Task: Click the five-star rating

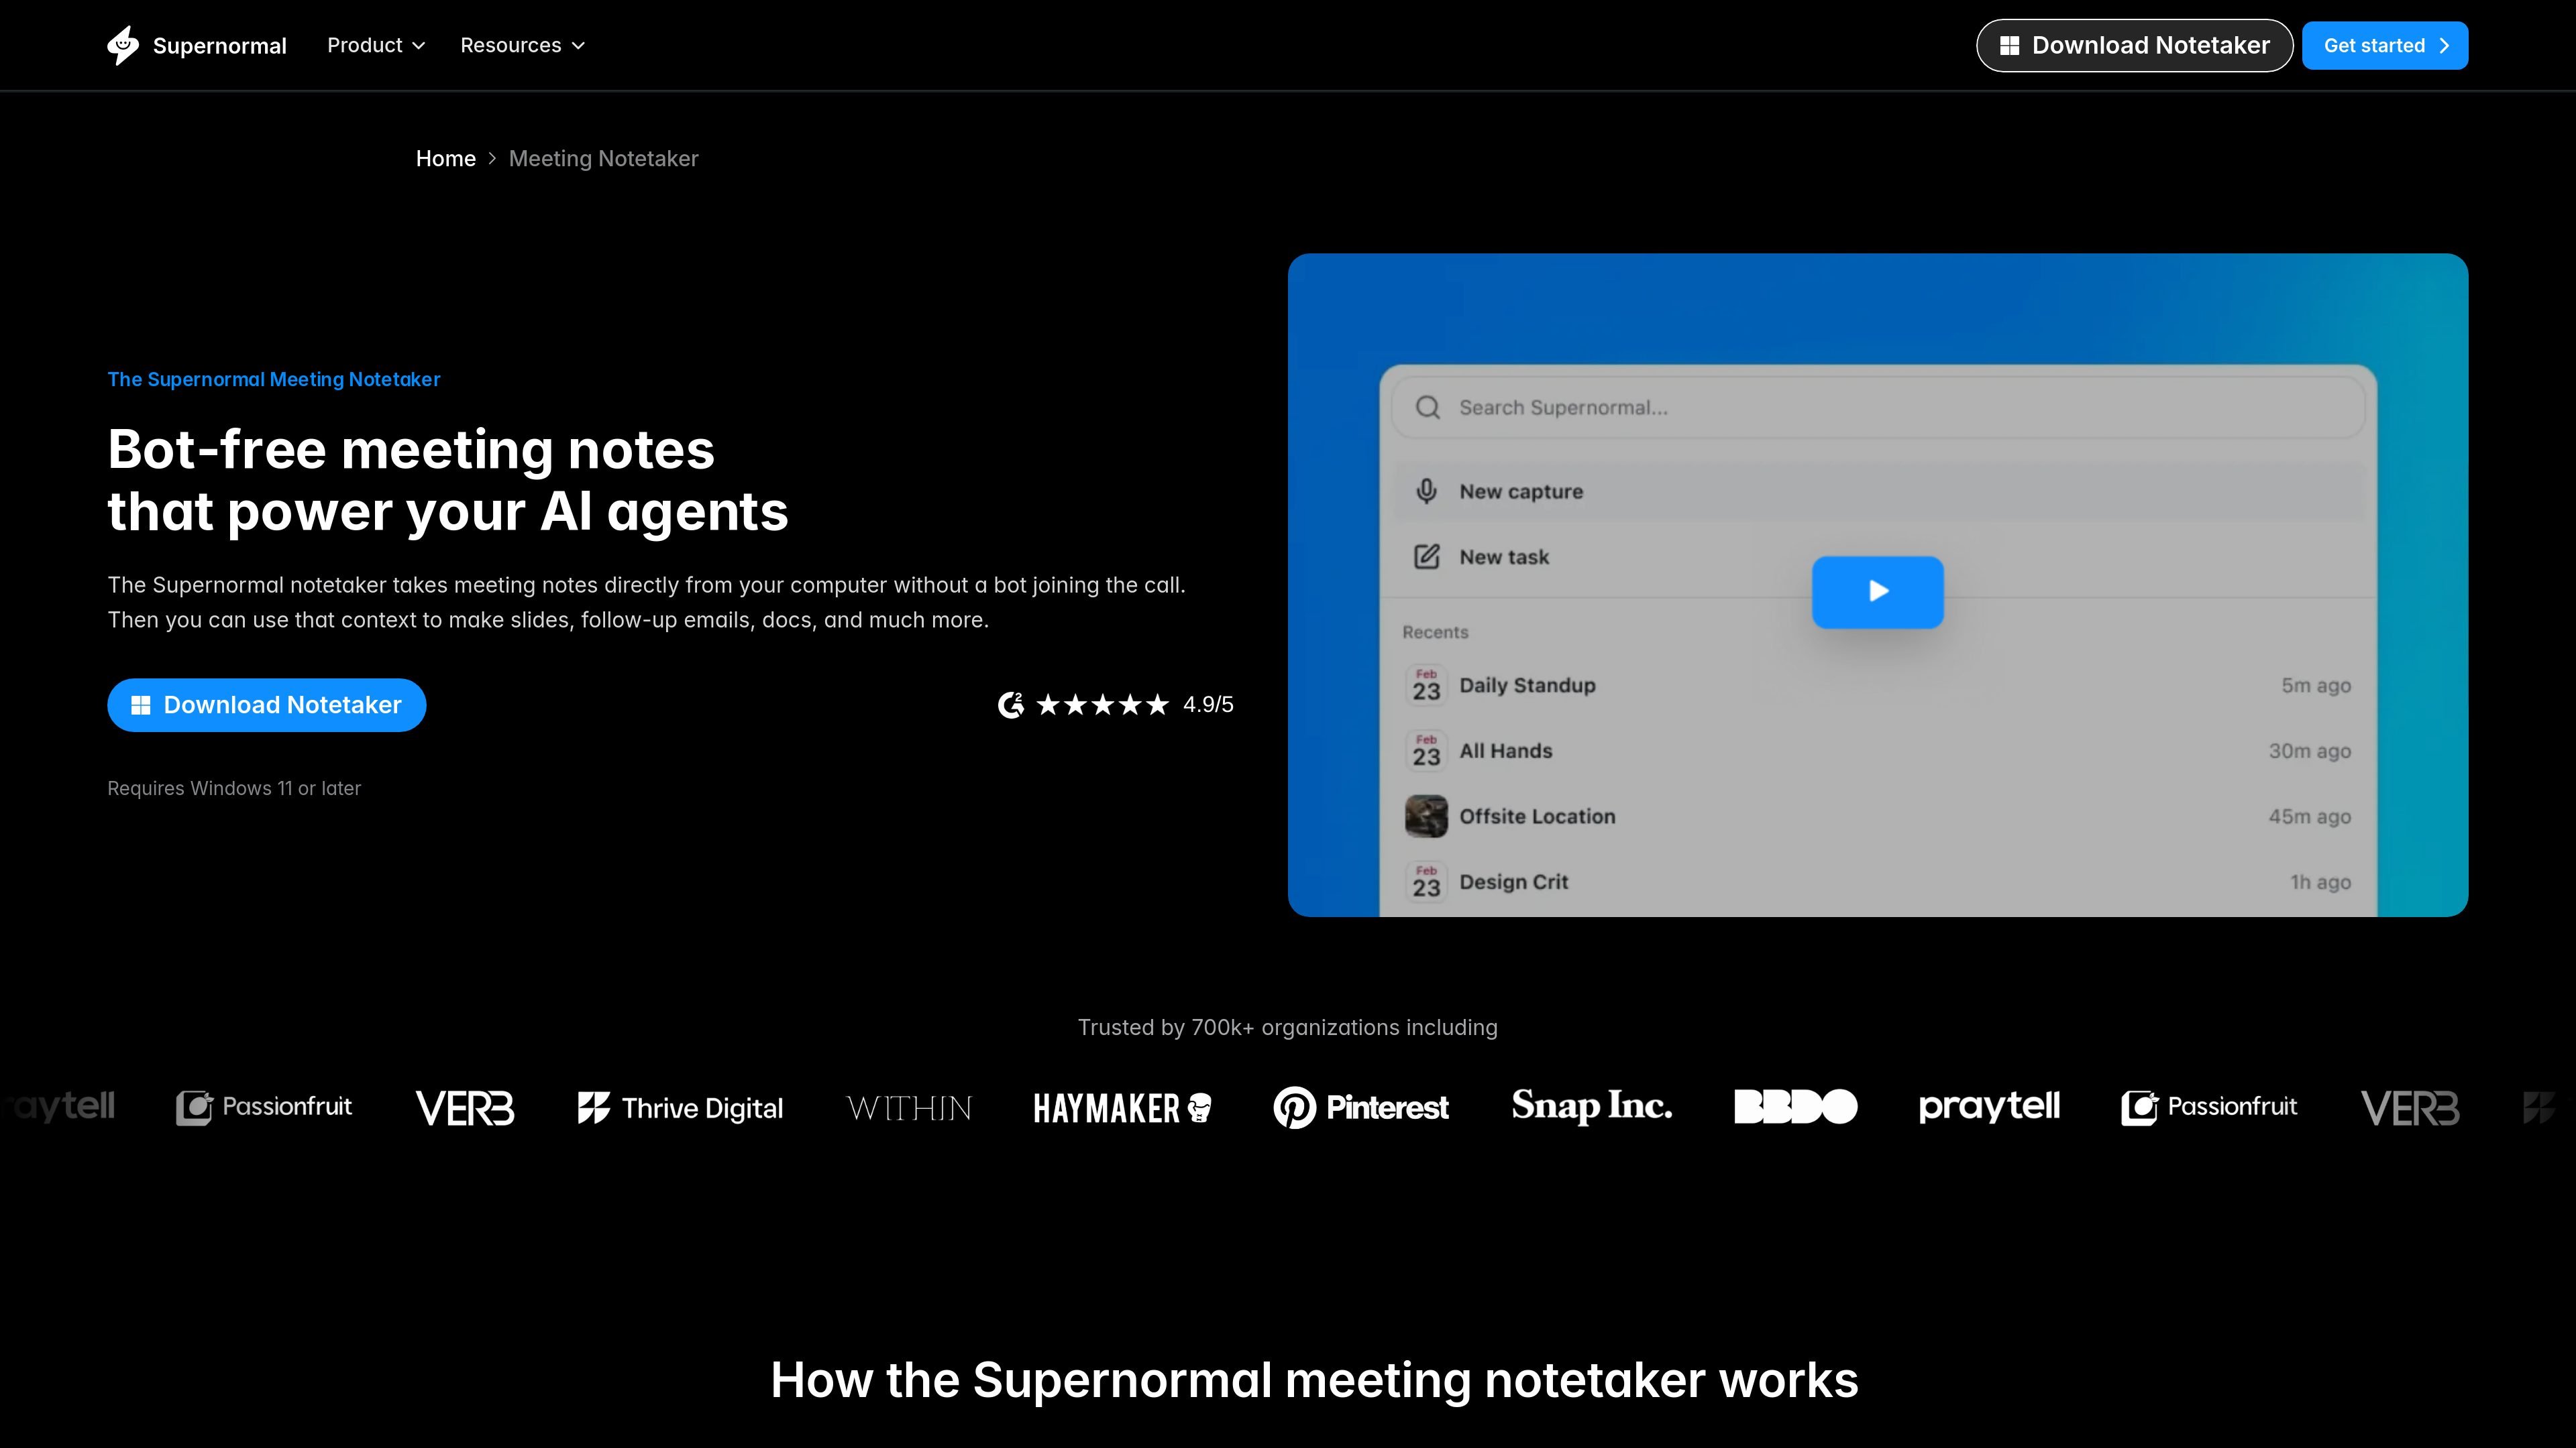Action: [1102, 705]
